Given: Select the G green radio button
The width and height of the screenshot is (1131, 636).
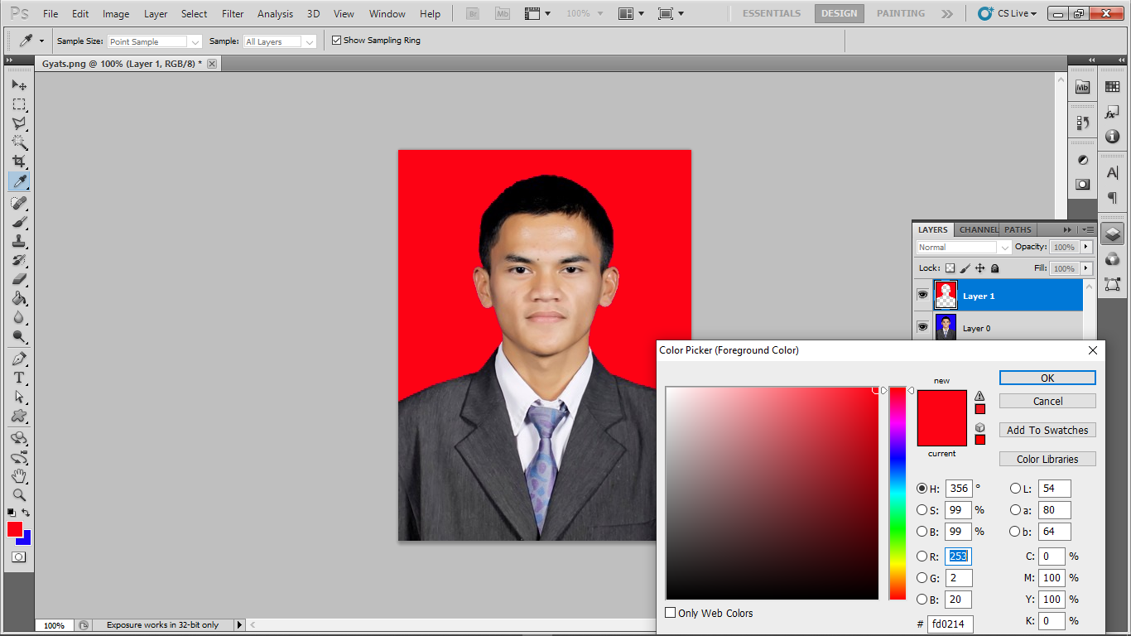Looking at the screenshot, I should (x=922, y=578).
